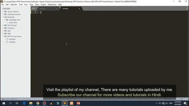The height and width of the screenshot is (106, 189).
Task: Select the JavaScript tutorial folder icon
Action: 5,14
